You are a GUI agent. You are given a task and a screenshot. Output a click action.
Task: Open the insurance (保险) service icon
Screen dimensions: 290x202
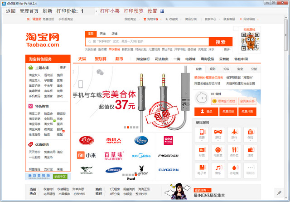point(251,133)
